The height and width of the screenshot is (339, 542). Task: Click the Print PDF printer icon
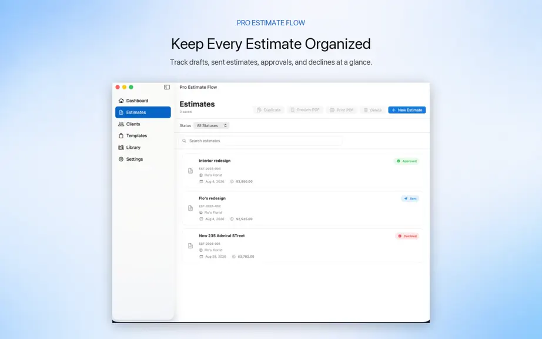(x=332, y=110)
